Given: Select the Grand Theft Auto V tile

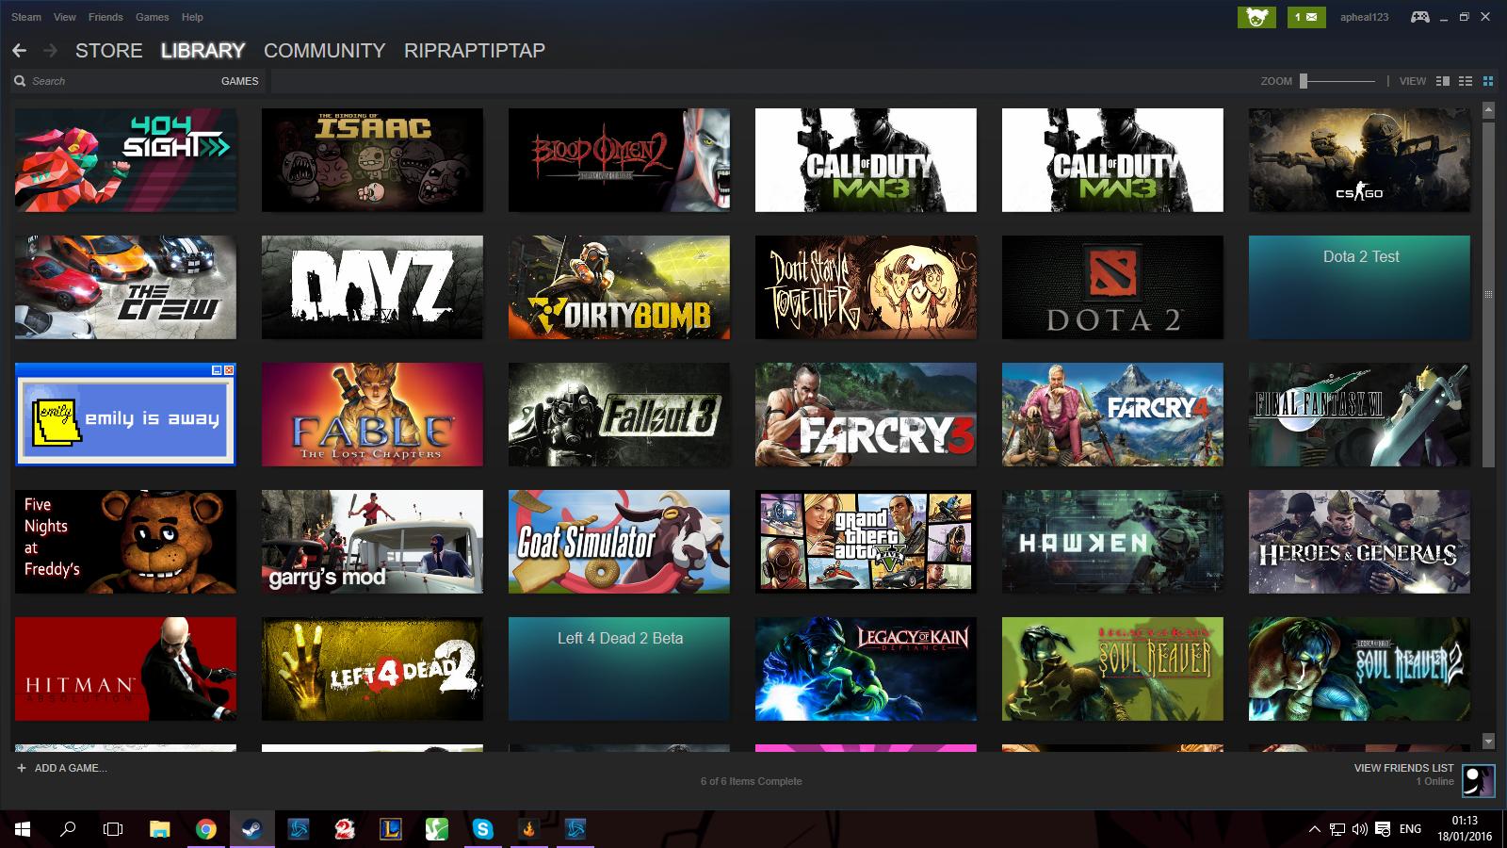Looking at the screenshot, I should (x=866, y=542).
